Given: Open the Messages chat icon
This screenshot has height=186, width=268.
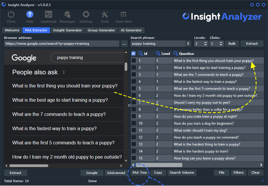Looking at the screenshot, I should [x=67, y=15].
